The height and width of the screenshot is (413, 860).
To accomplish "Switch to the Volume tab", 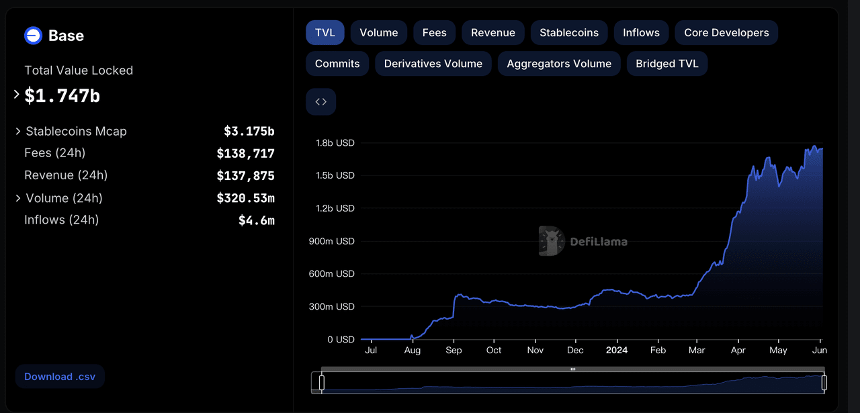I will click(x=378, y=32).
